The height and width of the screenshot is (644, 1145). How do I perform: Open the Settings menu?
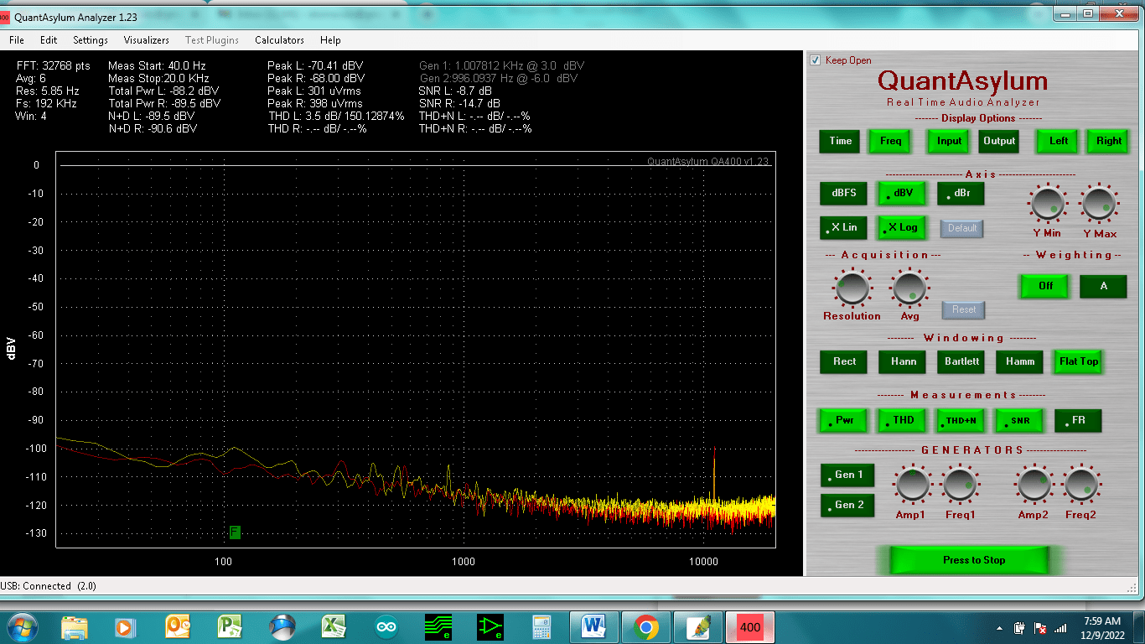91,40
